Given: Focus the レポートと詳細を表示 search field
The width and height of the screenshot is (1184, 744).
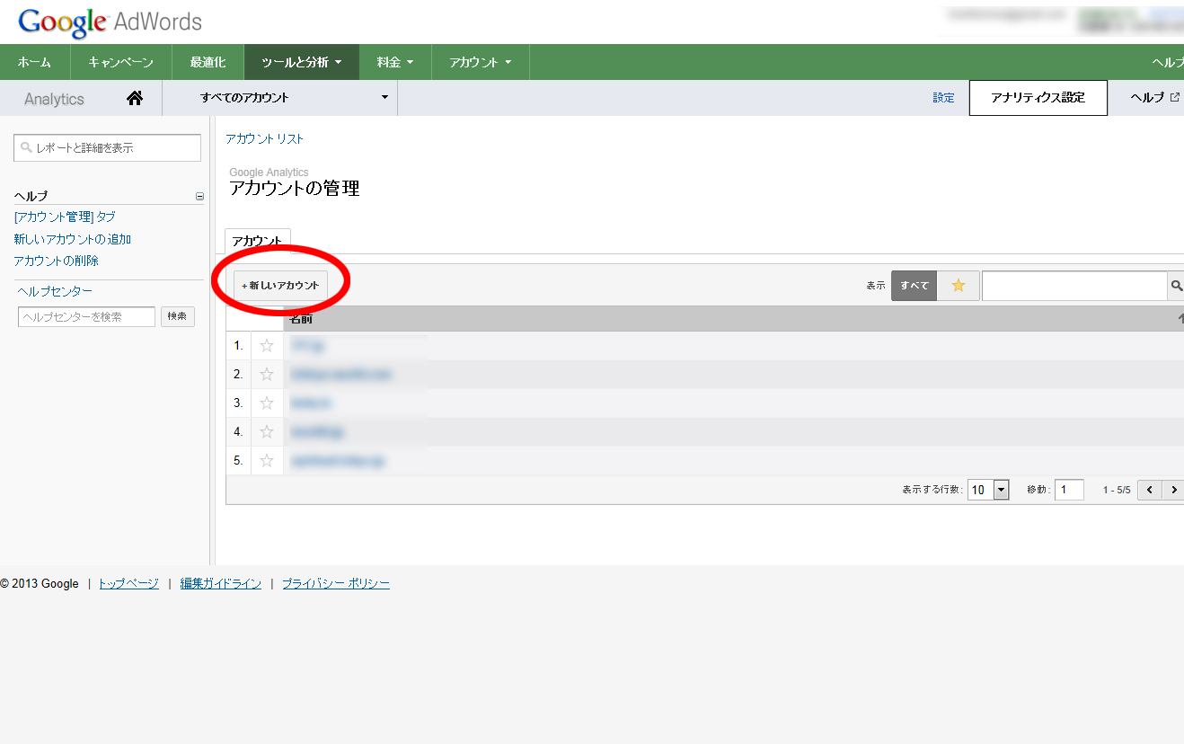Looking at the screenshot, I should coord(108,147).
